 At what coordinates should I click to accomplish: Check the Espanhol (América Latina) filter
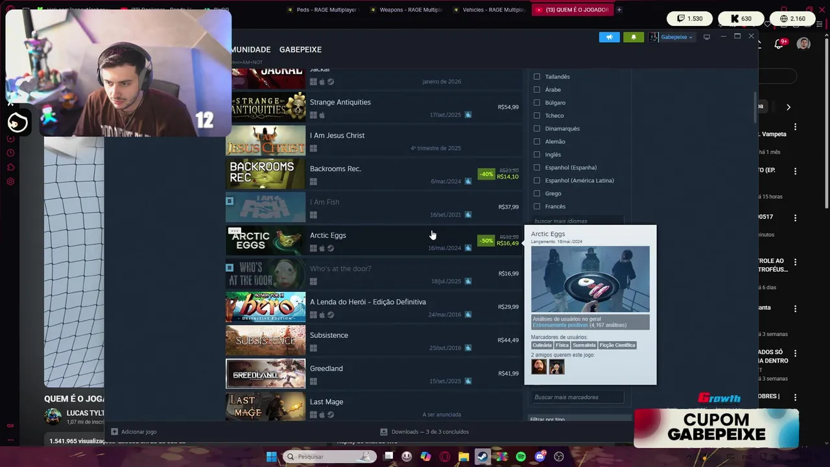pos(537,180)
